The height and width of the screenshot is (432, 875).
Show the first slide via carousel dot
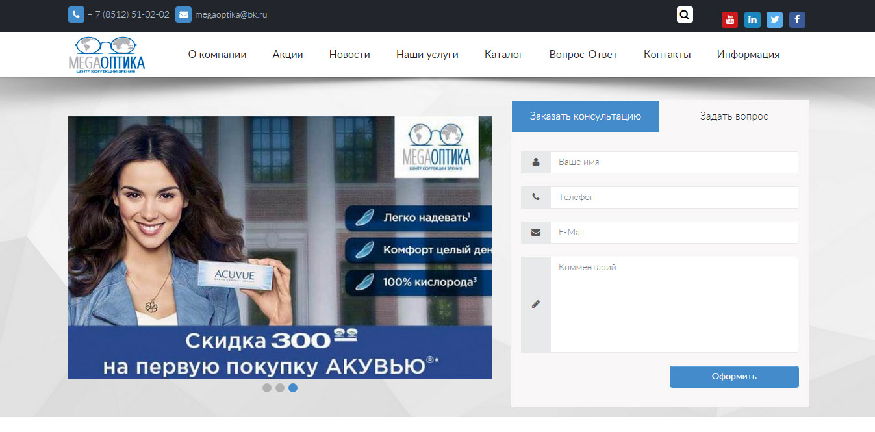267,388
